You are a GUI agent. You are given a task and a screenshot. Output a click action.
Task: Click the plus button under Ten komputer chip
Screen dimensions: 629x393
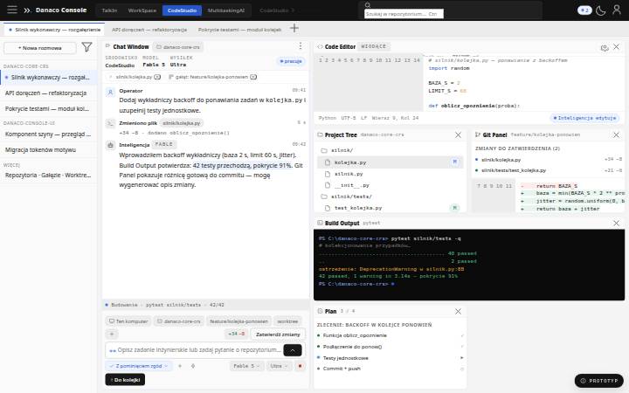point(112,334)
